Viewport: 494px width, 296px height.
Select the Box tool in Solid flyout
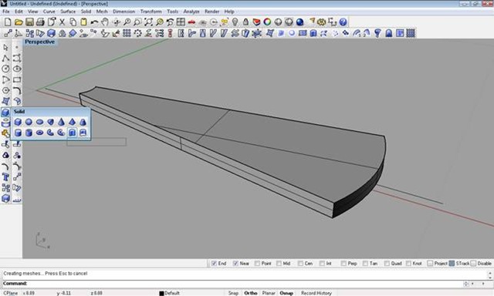pyautogui.click(x=18, y=122)
